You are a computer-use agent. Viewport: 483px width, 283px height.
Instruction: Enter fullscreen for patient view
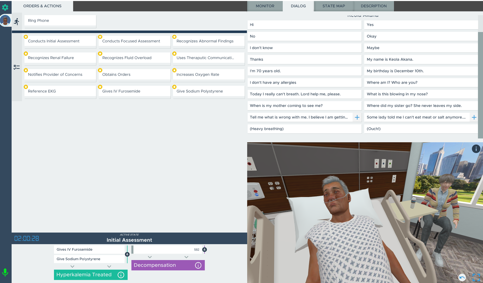point(476,277)
